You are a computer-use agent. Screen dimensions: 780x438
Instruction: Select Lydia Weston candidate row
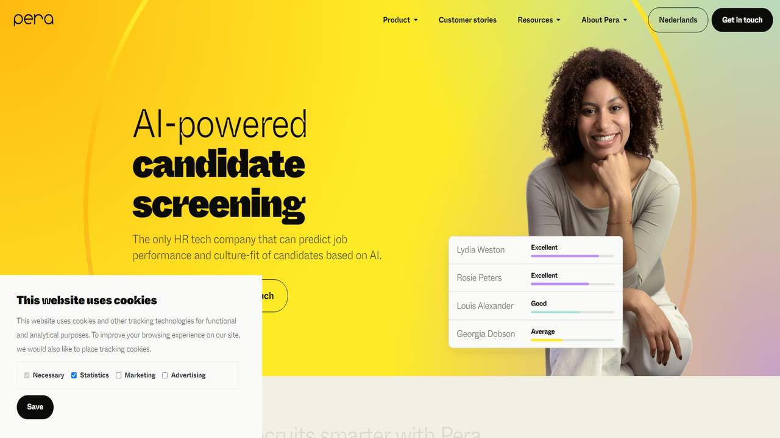(536, 250)
